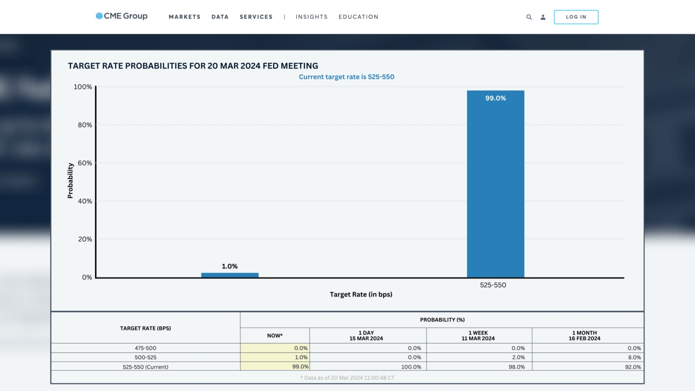Click the 99.0% probability bar
The height and width of the screenshot is (391, 695).
pos(495,184)
